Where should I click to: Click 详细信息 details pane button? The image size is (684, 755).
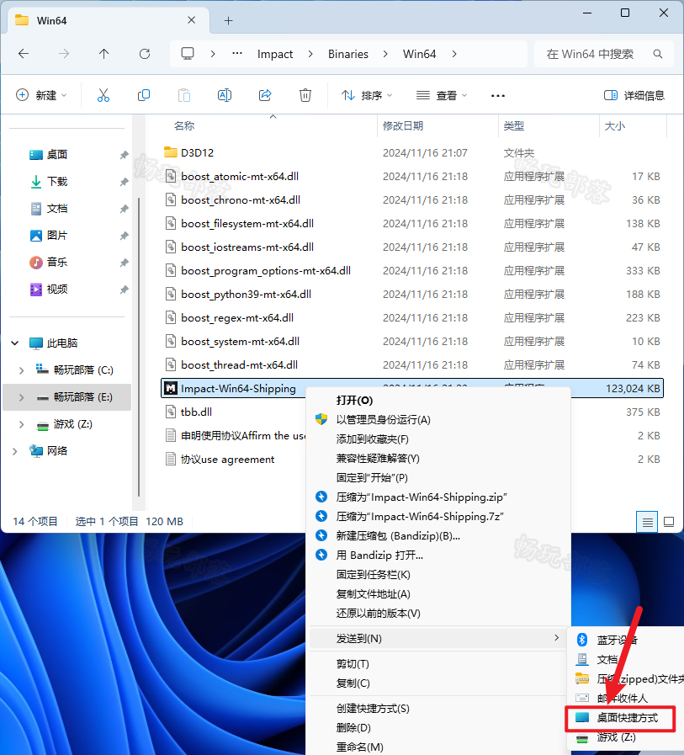[x=634, y=95]
